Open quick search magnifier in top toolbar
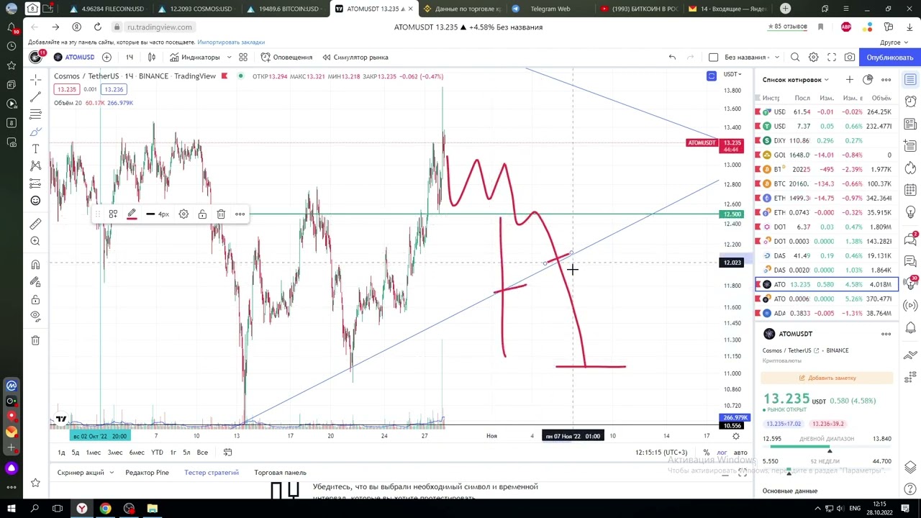921x518 pixels. (795, 57)
